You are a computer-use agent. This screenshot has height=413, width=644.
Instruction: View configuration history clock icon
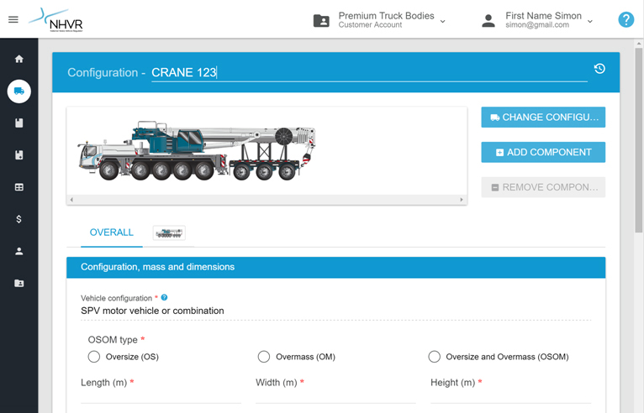(599, 69)
